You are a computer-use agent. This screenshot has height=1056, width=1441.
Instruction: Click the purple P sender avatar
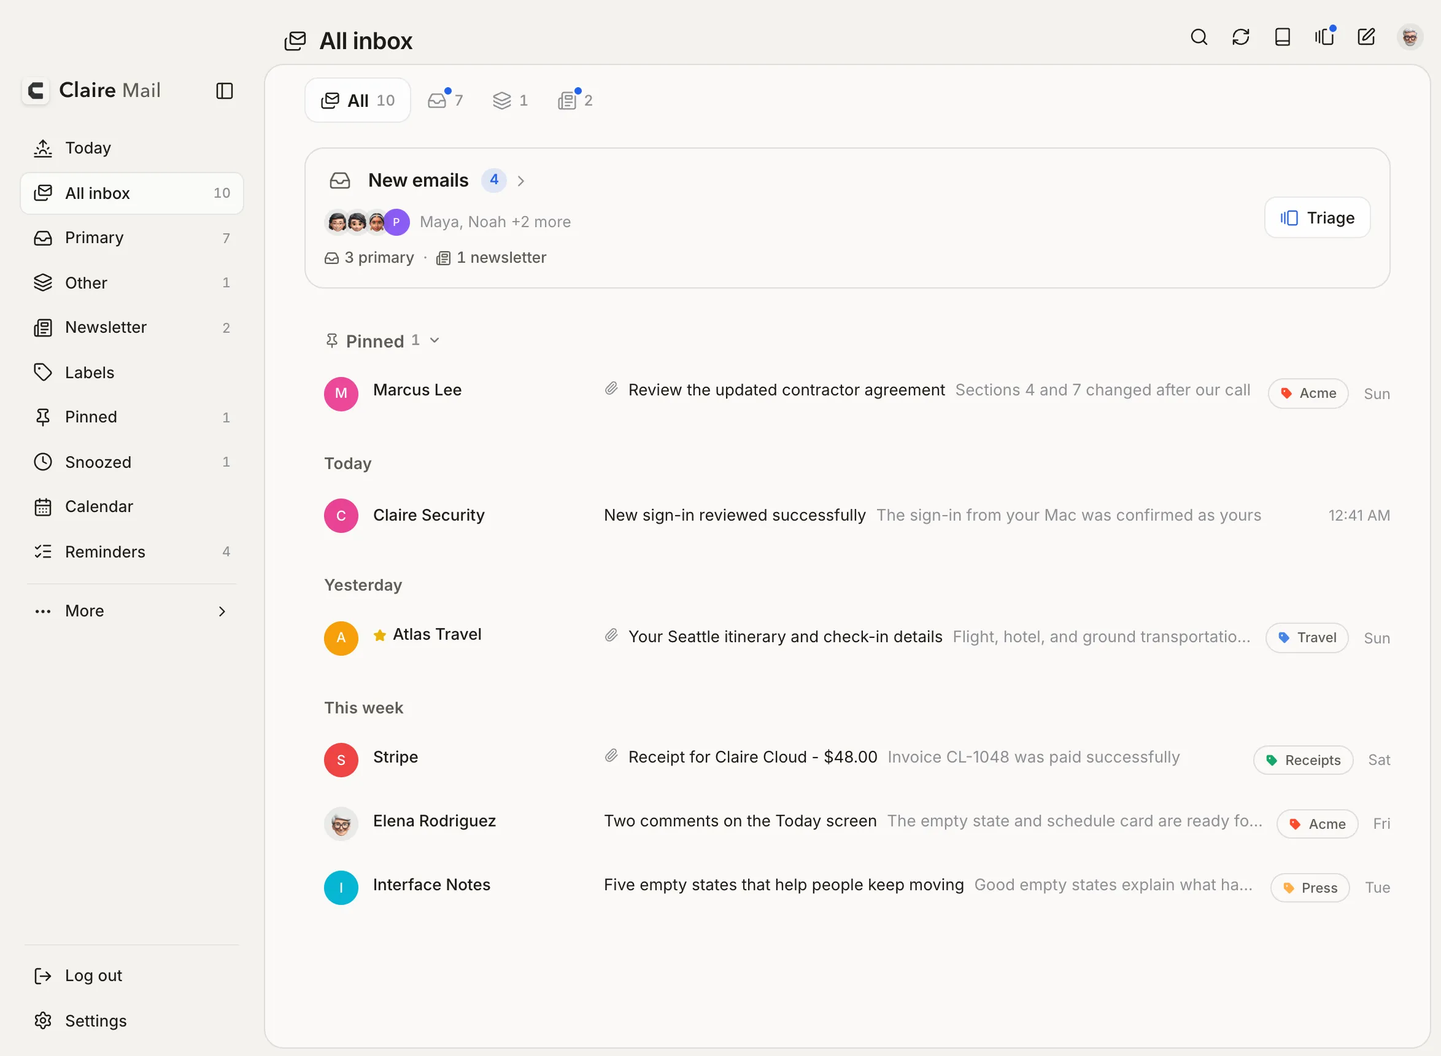396,222
